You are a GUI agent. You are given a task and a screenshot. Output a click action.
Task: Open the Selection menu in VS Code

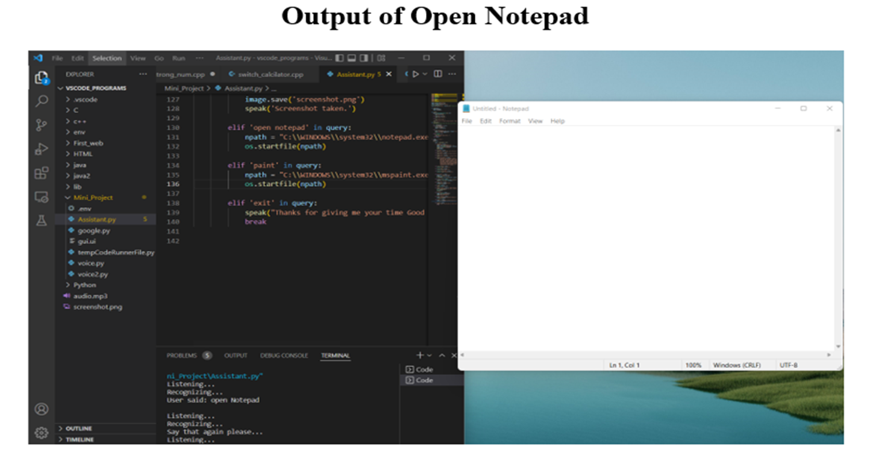pos(107,58)
